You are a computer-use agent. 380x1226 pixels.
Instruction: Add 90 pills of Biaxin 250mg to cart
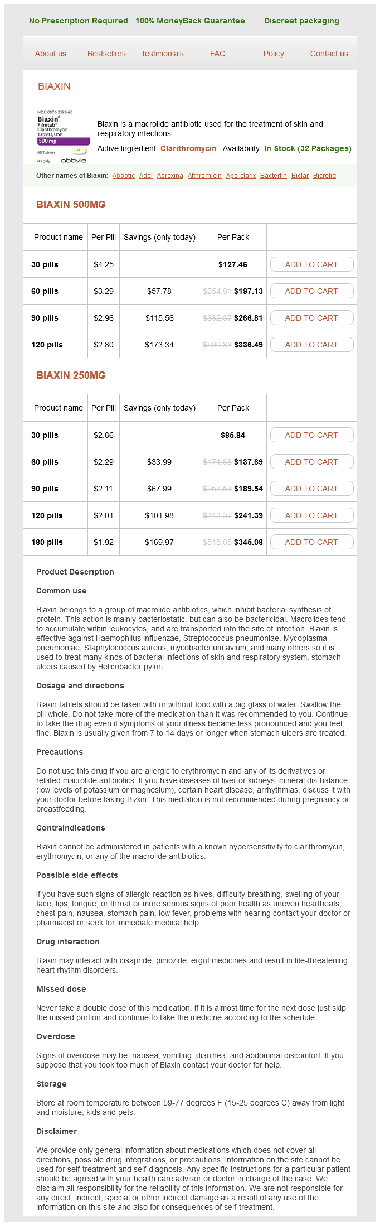[311, 489]
